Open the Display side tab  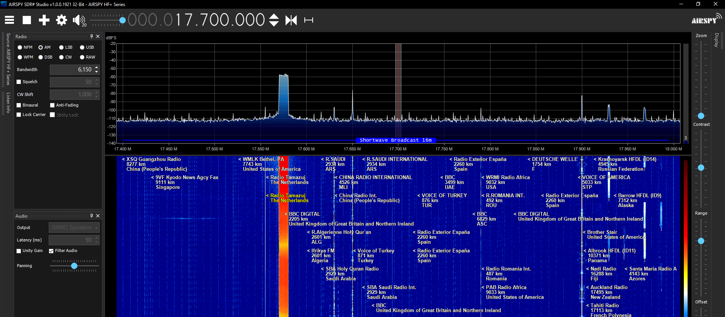pos(716,40)
